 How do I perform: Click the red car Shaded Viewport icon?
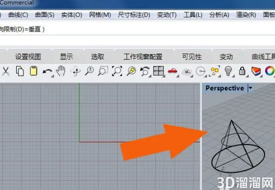point(172,71)
